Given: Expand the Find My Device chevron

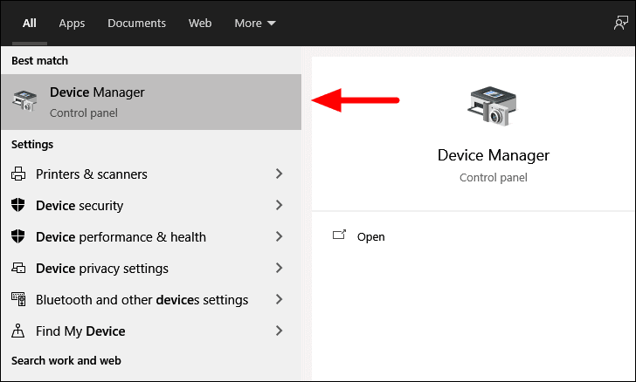Looking at the screenshot, I should coord(279,331).
